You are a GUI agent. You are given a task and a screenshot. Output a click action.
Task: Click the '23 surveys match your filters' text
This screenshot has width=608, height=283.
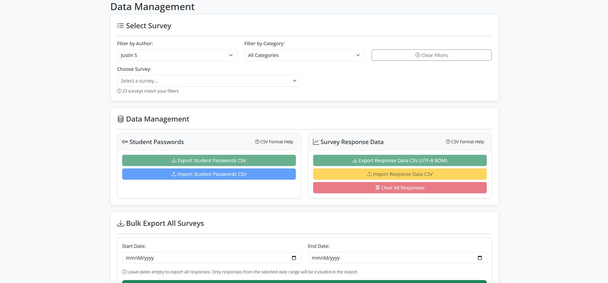coord(150,91)
